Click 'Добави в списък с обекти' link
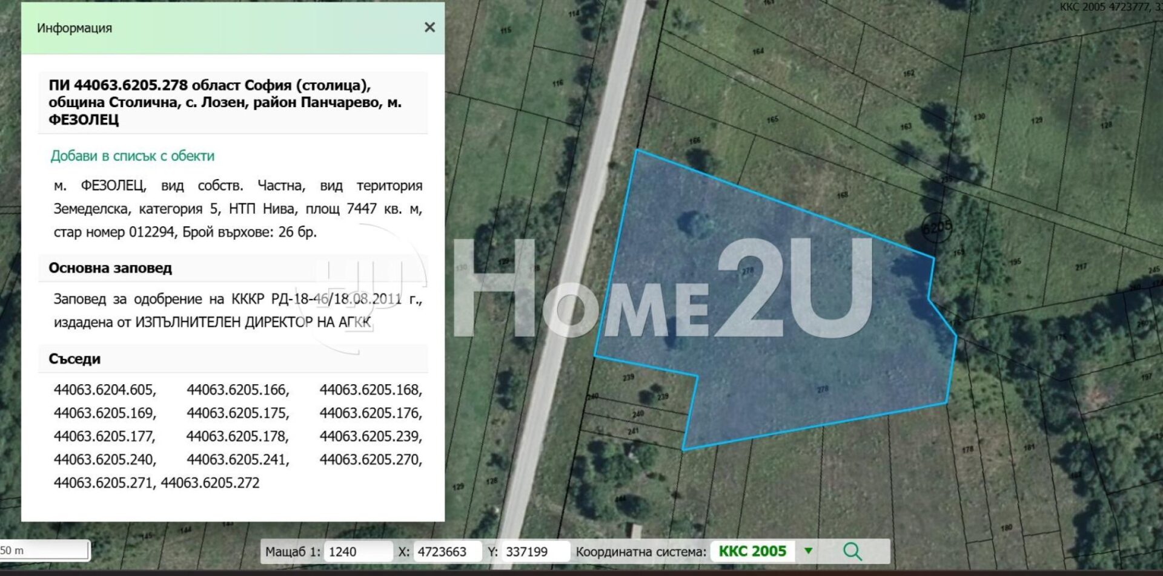The width and height of the screenshot is (1163, 576). [132, 155]
